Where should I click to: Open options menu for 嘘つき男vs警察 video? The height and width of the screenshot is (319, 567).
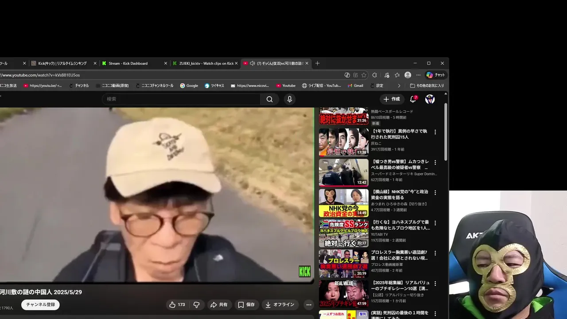click(x=435, y=163)
